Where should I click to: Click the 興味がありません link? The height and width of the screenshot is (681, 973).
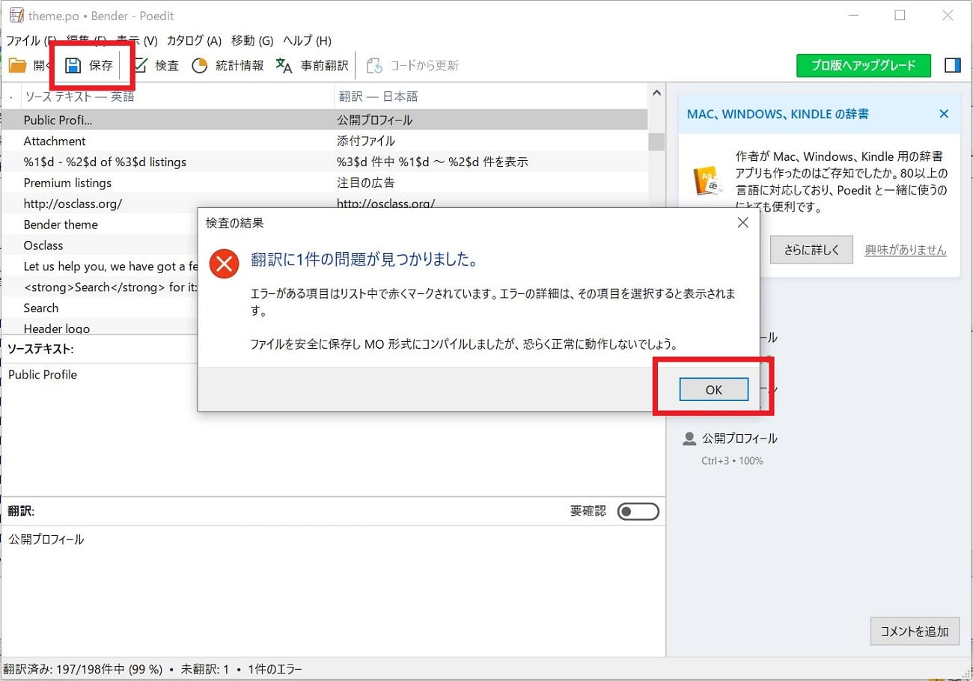(x=905, y=251)
